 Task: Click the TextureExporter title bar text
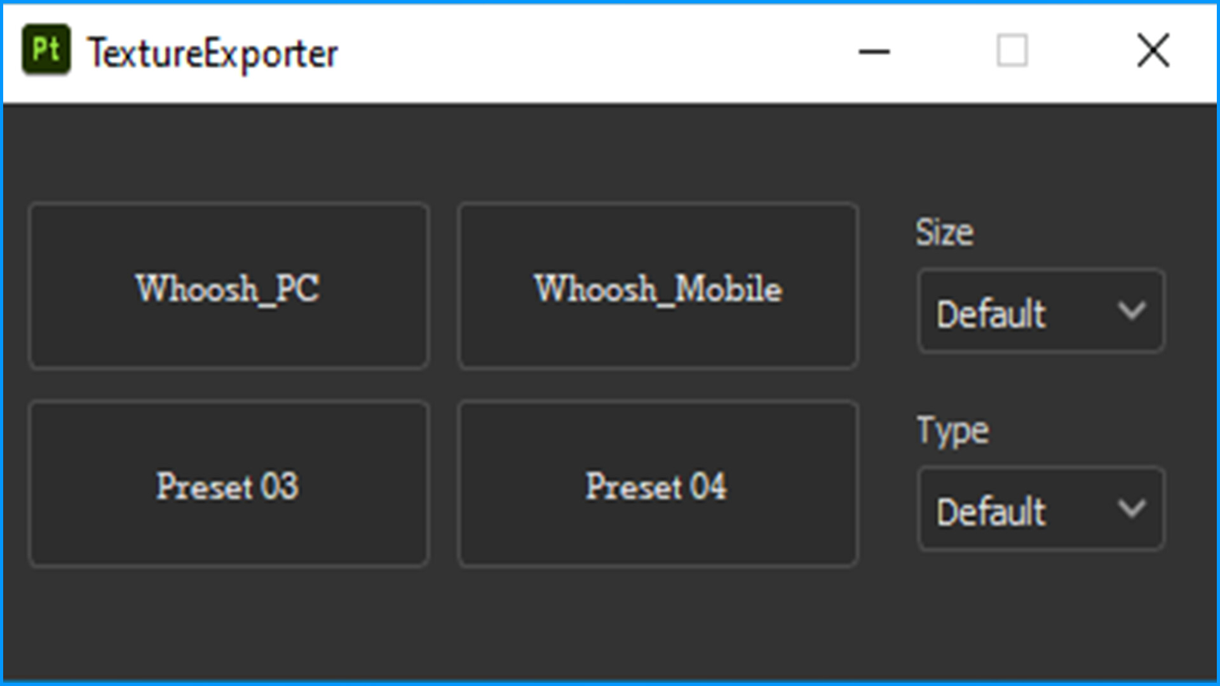coord(213,53)
